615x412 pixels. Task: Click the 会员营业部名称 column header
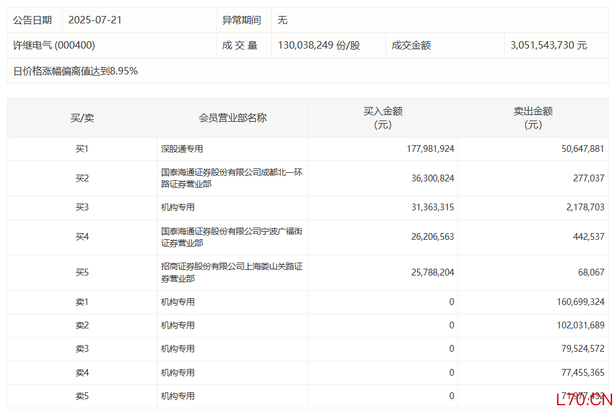point(232,118)
